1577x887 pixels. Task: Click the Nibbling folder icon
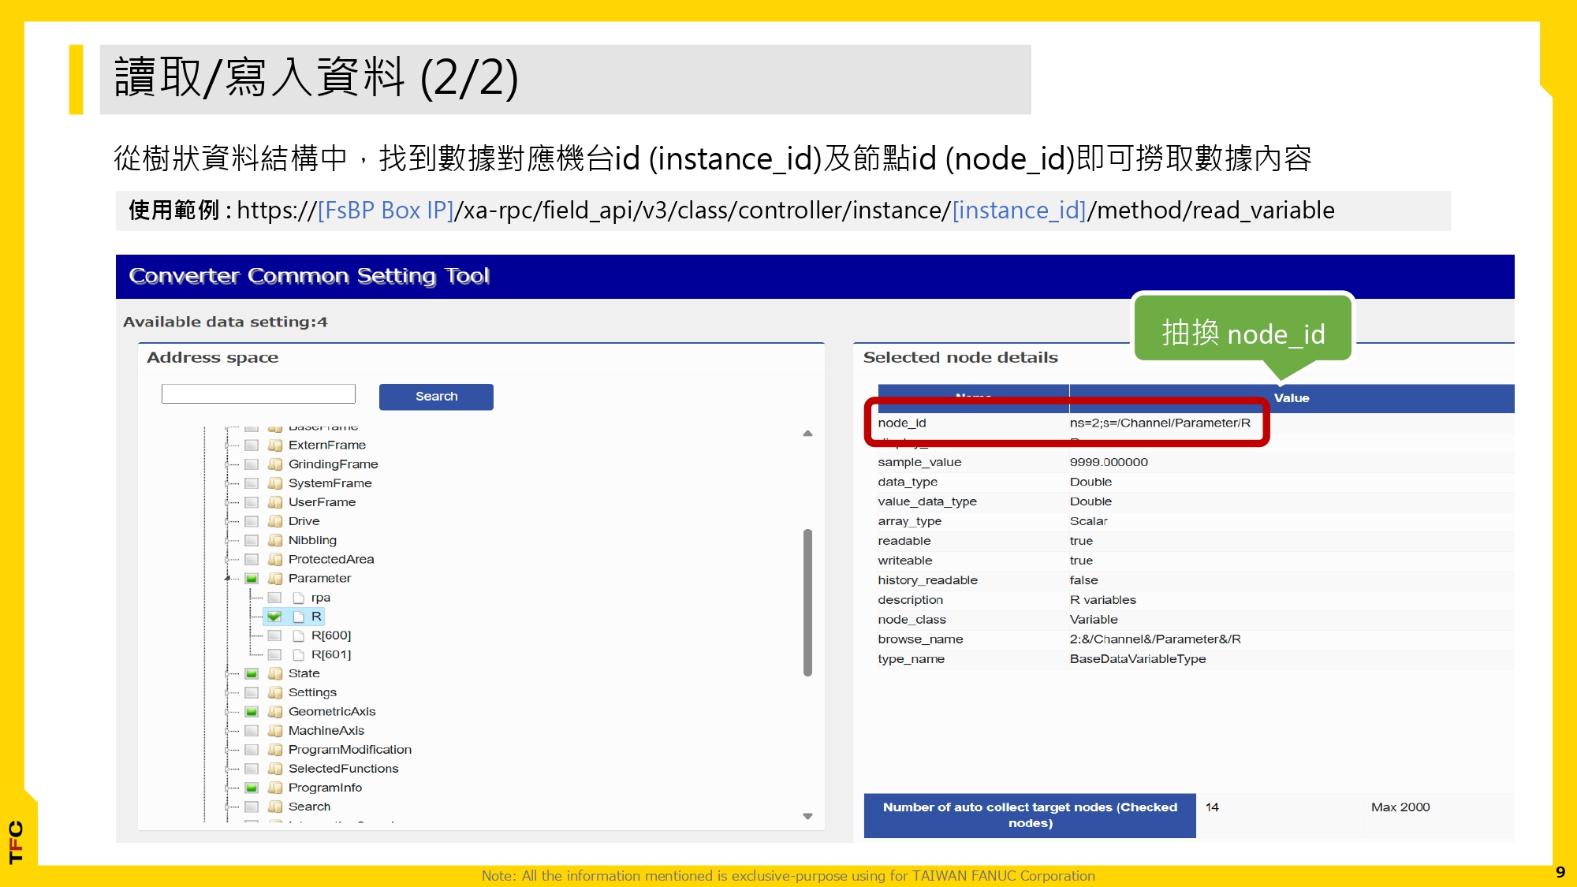[x=275, y=540]
